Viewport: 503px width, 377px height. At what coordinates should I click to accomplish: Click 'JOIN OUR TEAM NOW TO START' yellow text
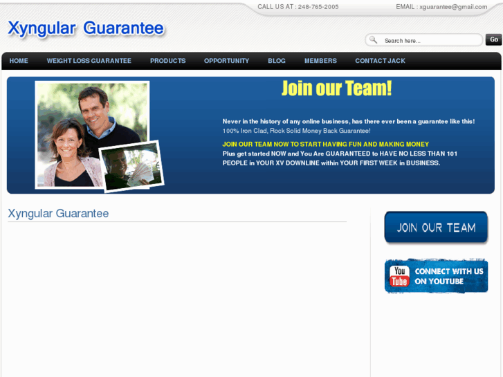tap(326, 144)
